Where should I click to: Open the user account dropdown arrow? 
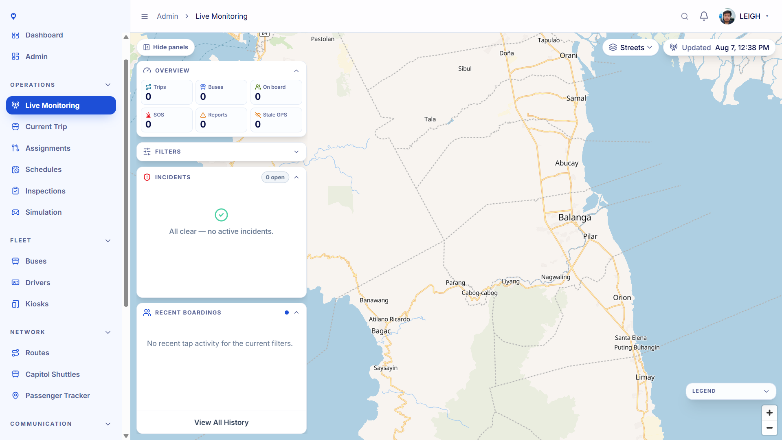pos(767,16)
